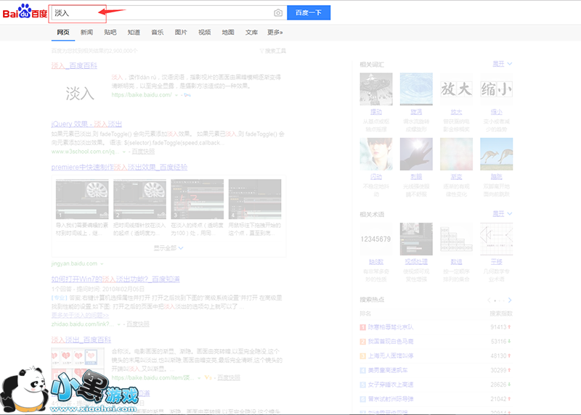Open the 文库 tab
This screenshot has height=415, width=581.
(x=251, y=32)
